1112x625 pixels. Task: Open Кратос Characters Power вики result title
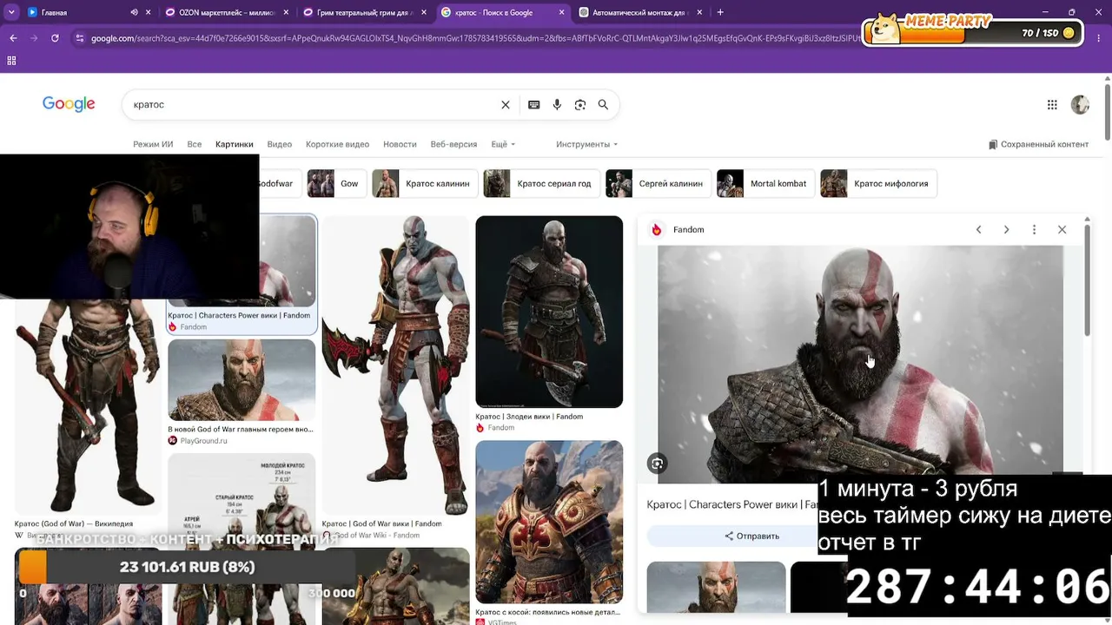click(x=239, y=315)
